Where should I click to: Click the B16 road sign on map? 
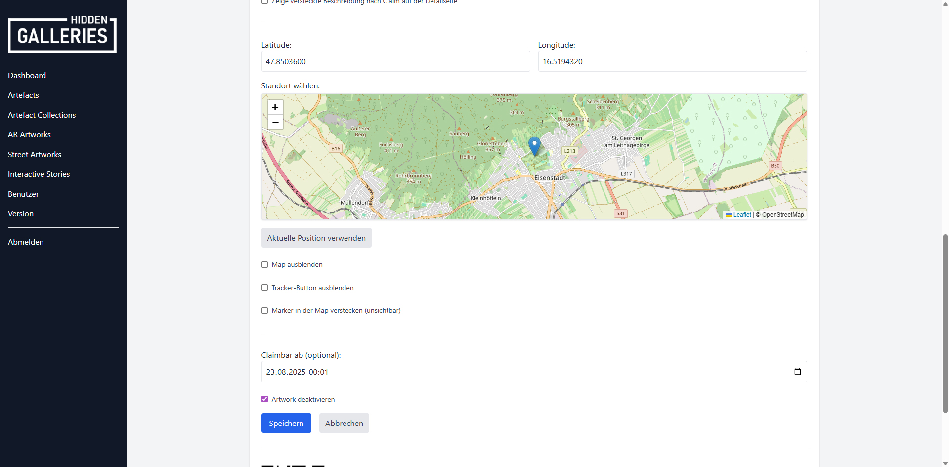(336, 148)
